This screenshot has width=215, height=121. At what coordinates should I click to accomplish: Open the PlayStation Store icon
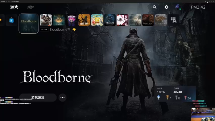pos(12,20)
